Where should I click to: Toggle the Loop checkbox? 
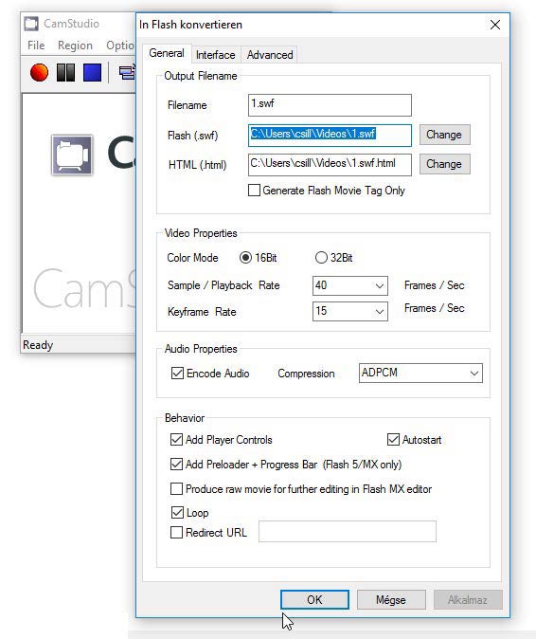[x=177, y=512]
